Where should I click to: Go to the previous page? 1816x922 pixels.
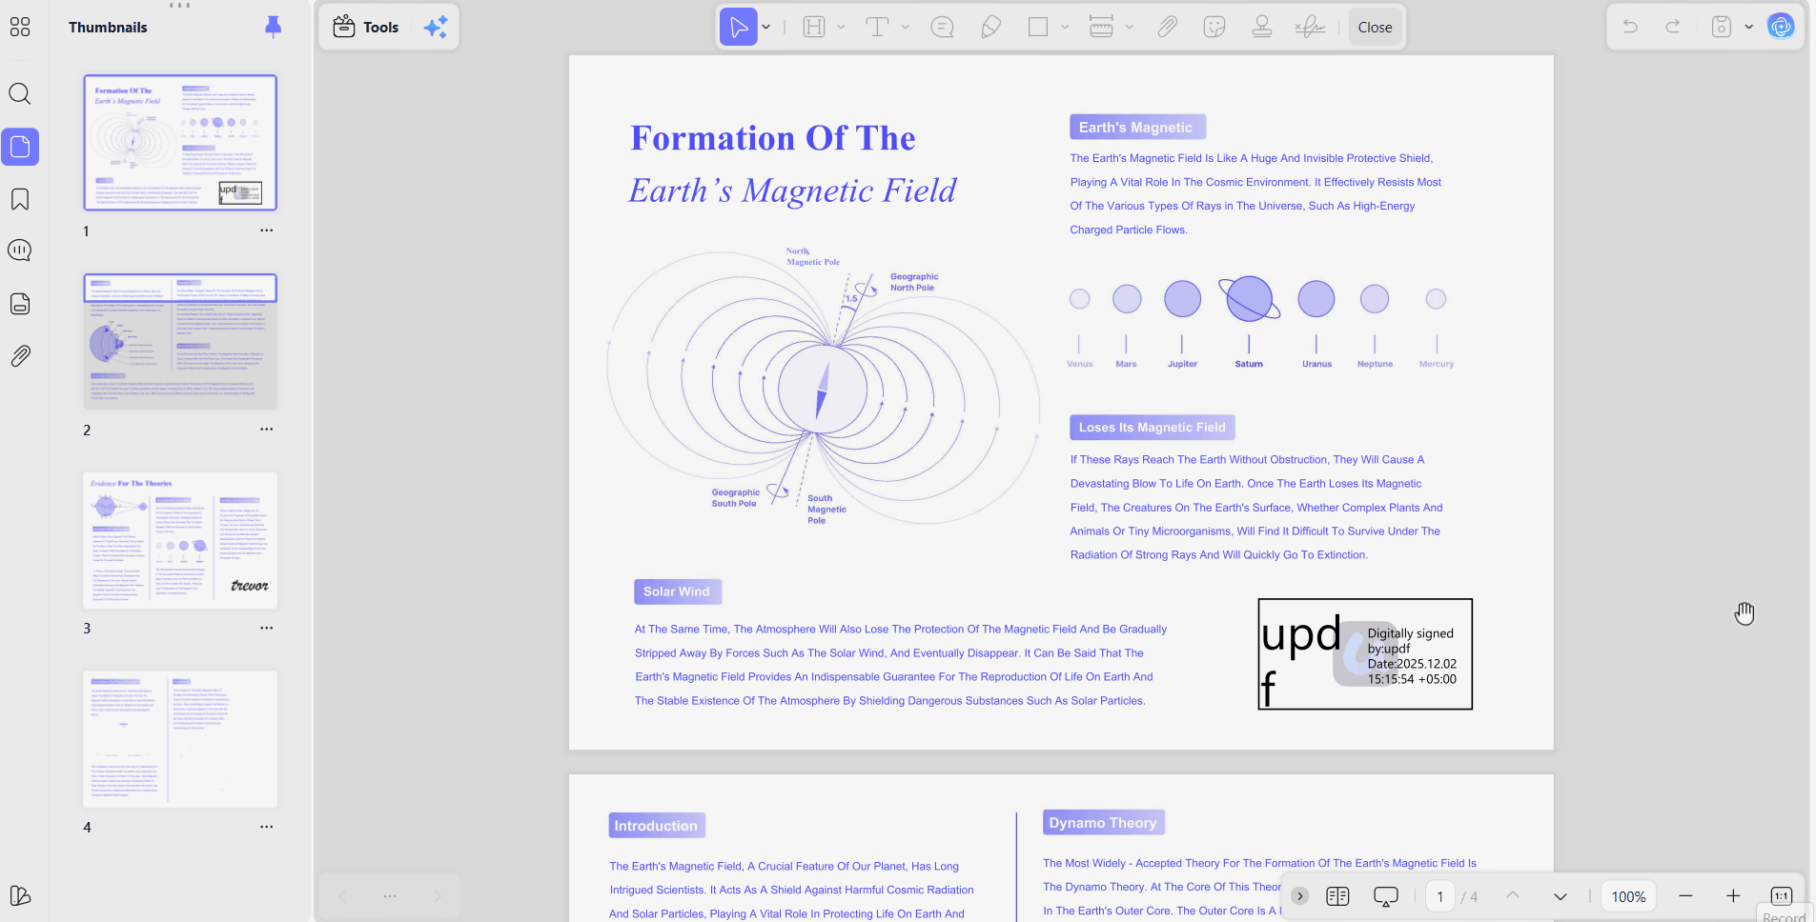(1513, 896)
